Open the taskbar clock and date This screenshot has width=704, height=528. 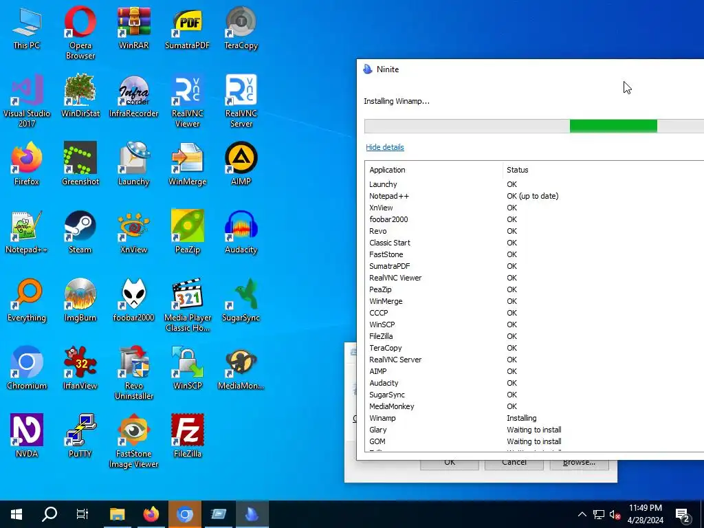point(645,514)
